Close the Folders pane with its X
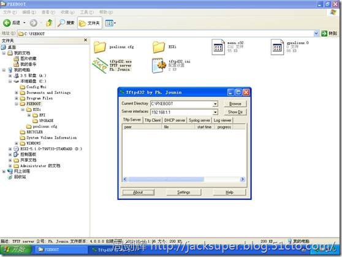The image size is (342, 257). tap(86, 40)
